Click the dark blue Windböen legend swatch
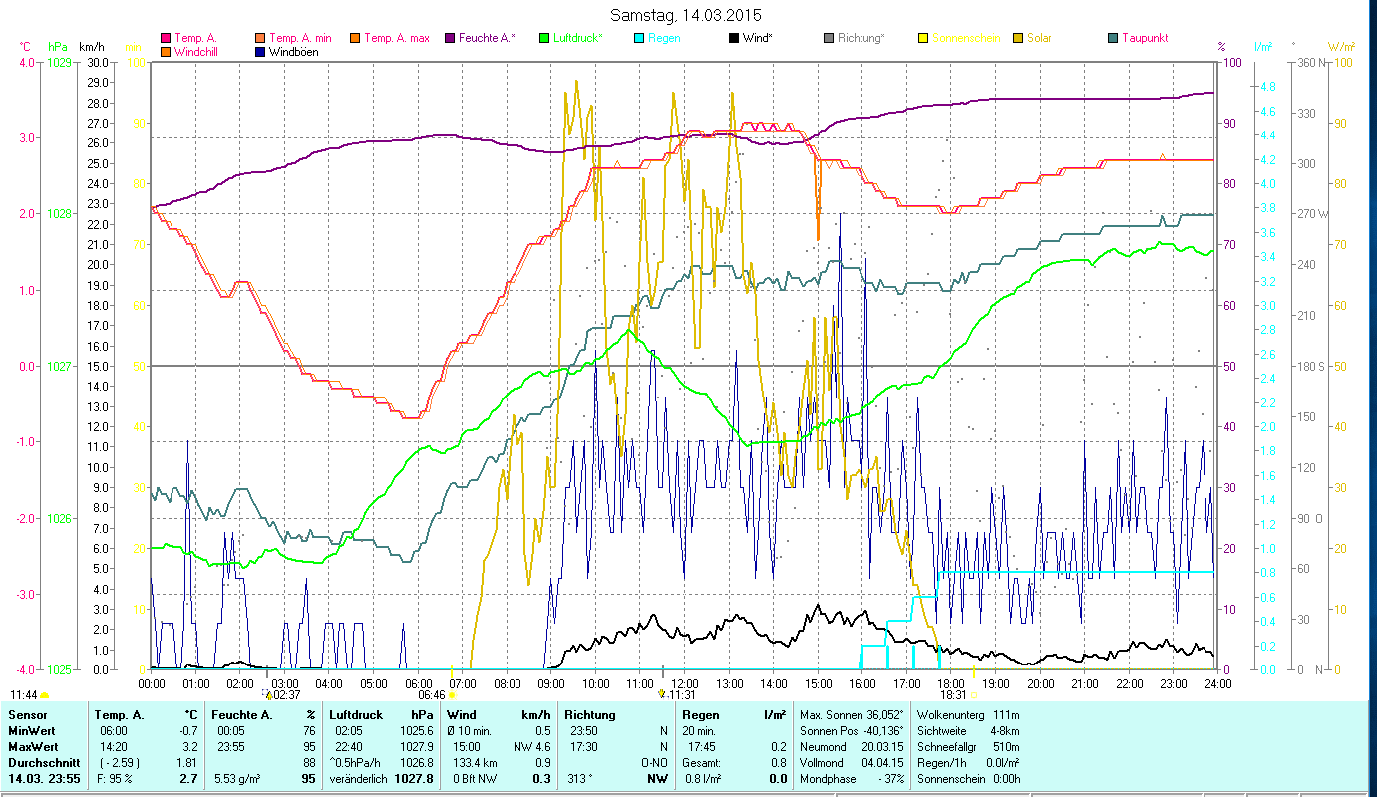The image size is (1377, 797). (260, 52)
